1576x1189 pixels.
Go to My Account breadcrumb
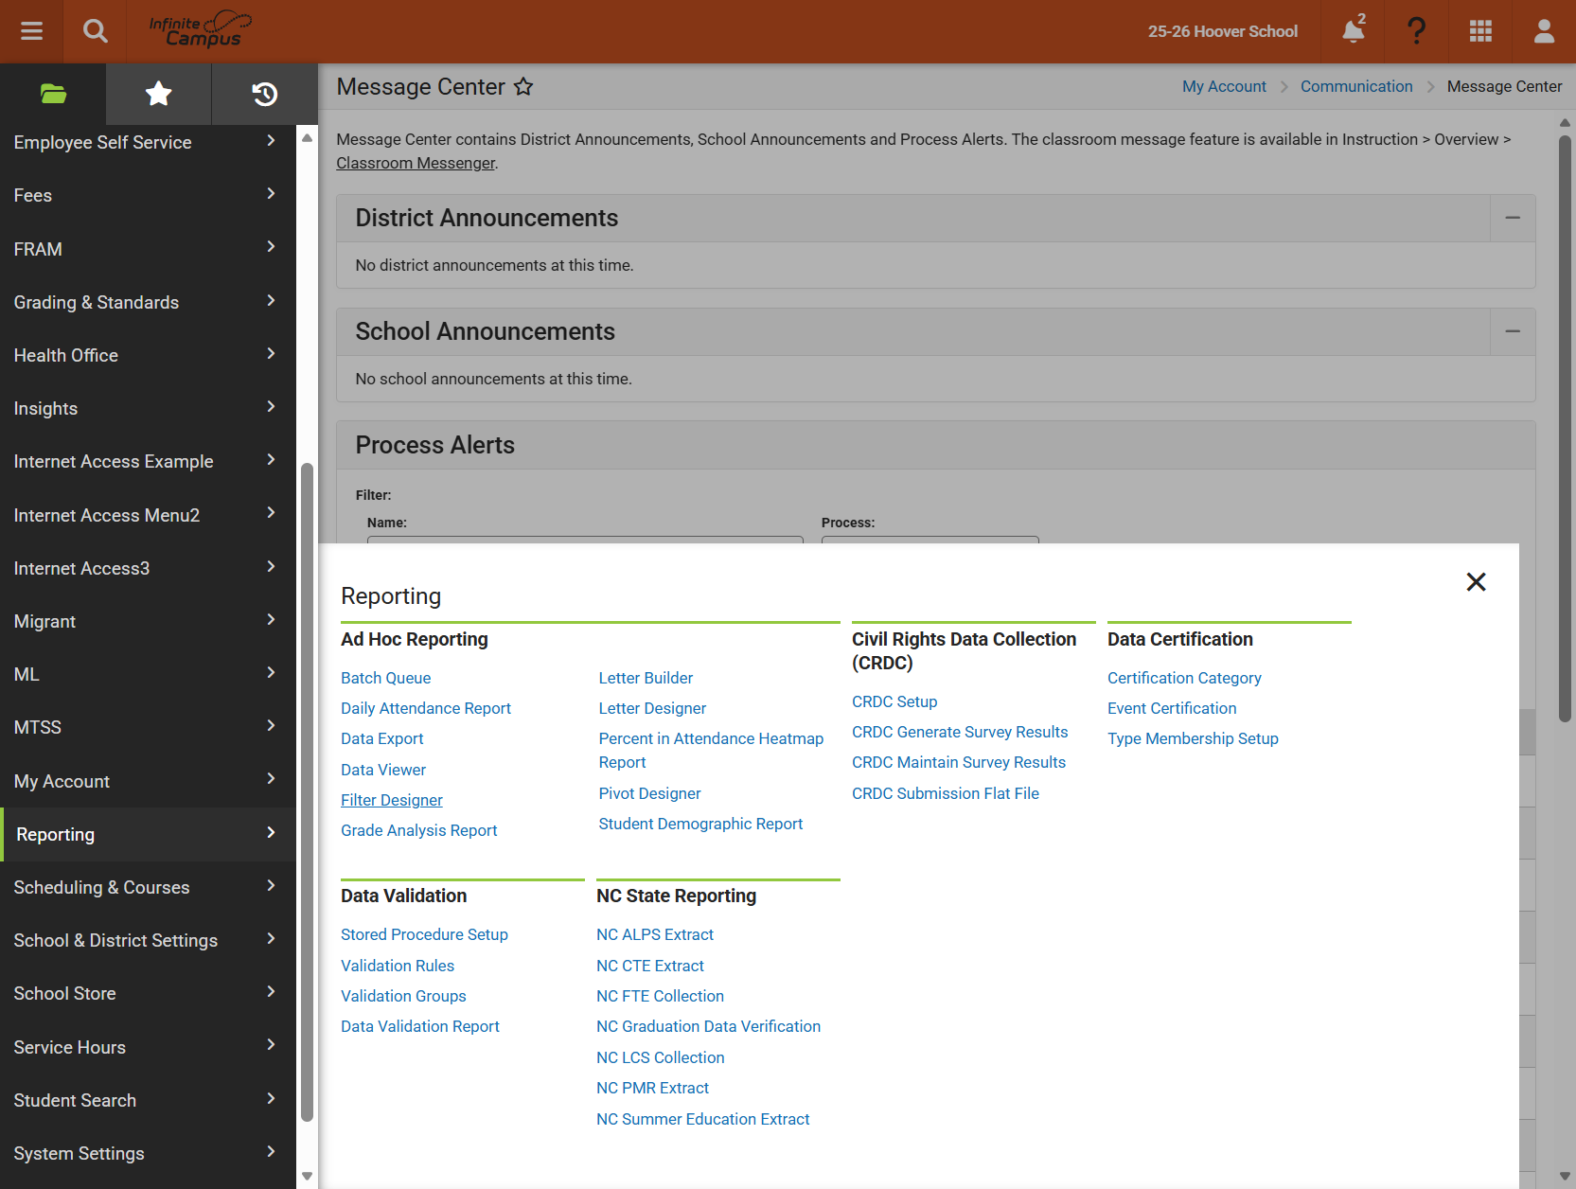tap(1224, 86)
